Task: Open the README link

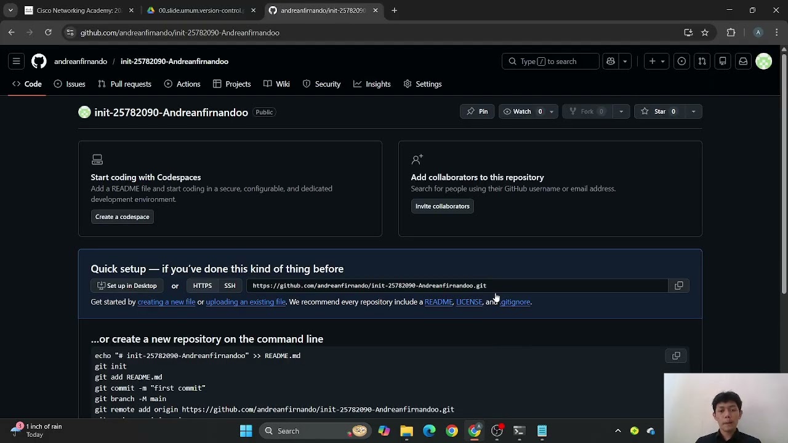Action: click(438, 302)
